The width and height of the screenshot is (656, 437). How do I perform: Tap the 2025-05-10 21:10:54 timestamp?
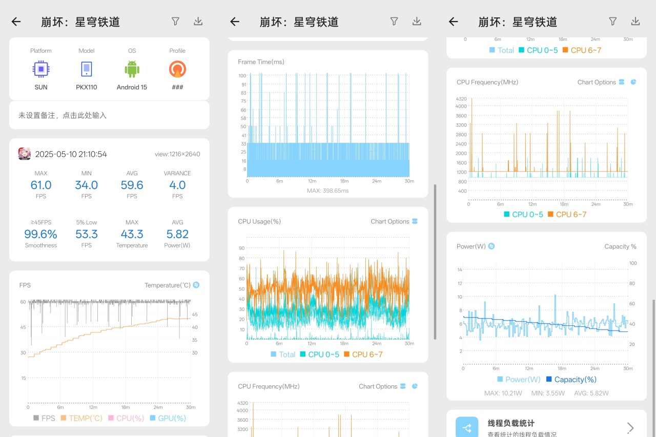click(71, 154)
